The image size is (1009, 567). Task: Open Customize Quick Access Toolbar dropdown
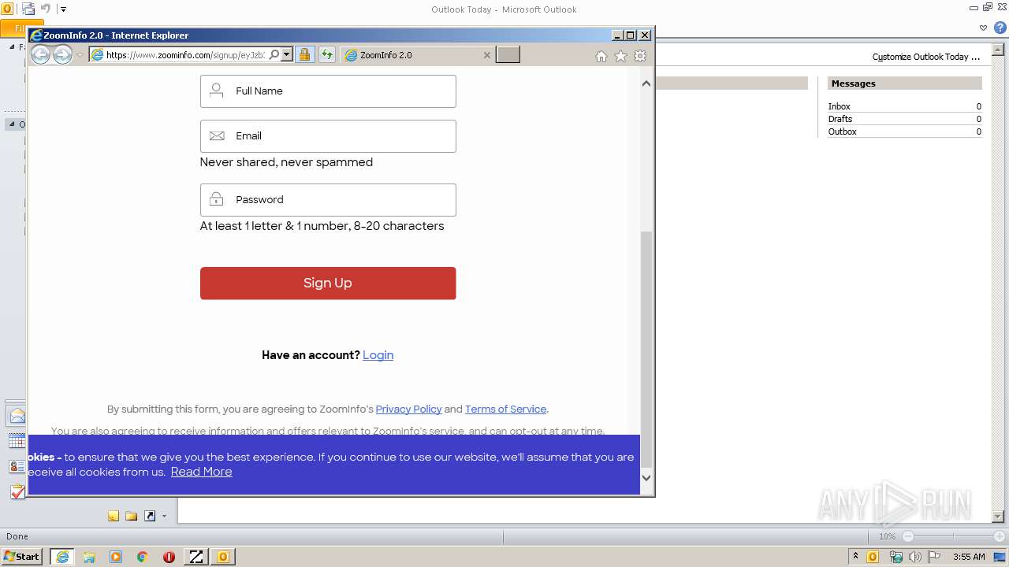pyautogui.click(x=63, y=9)
